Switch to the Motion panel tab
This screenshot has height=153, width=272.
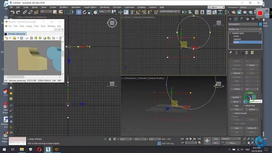[x=247, y=19]
